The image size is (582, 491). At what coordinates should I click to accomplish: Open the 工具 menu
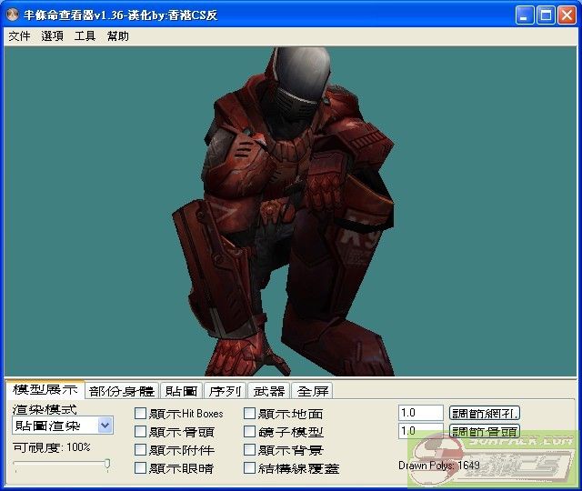point(85,36)
